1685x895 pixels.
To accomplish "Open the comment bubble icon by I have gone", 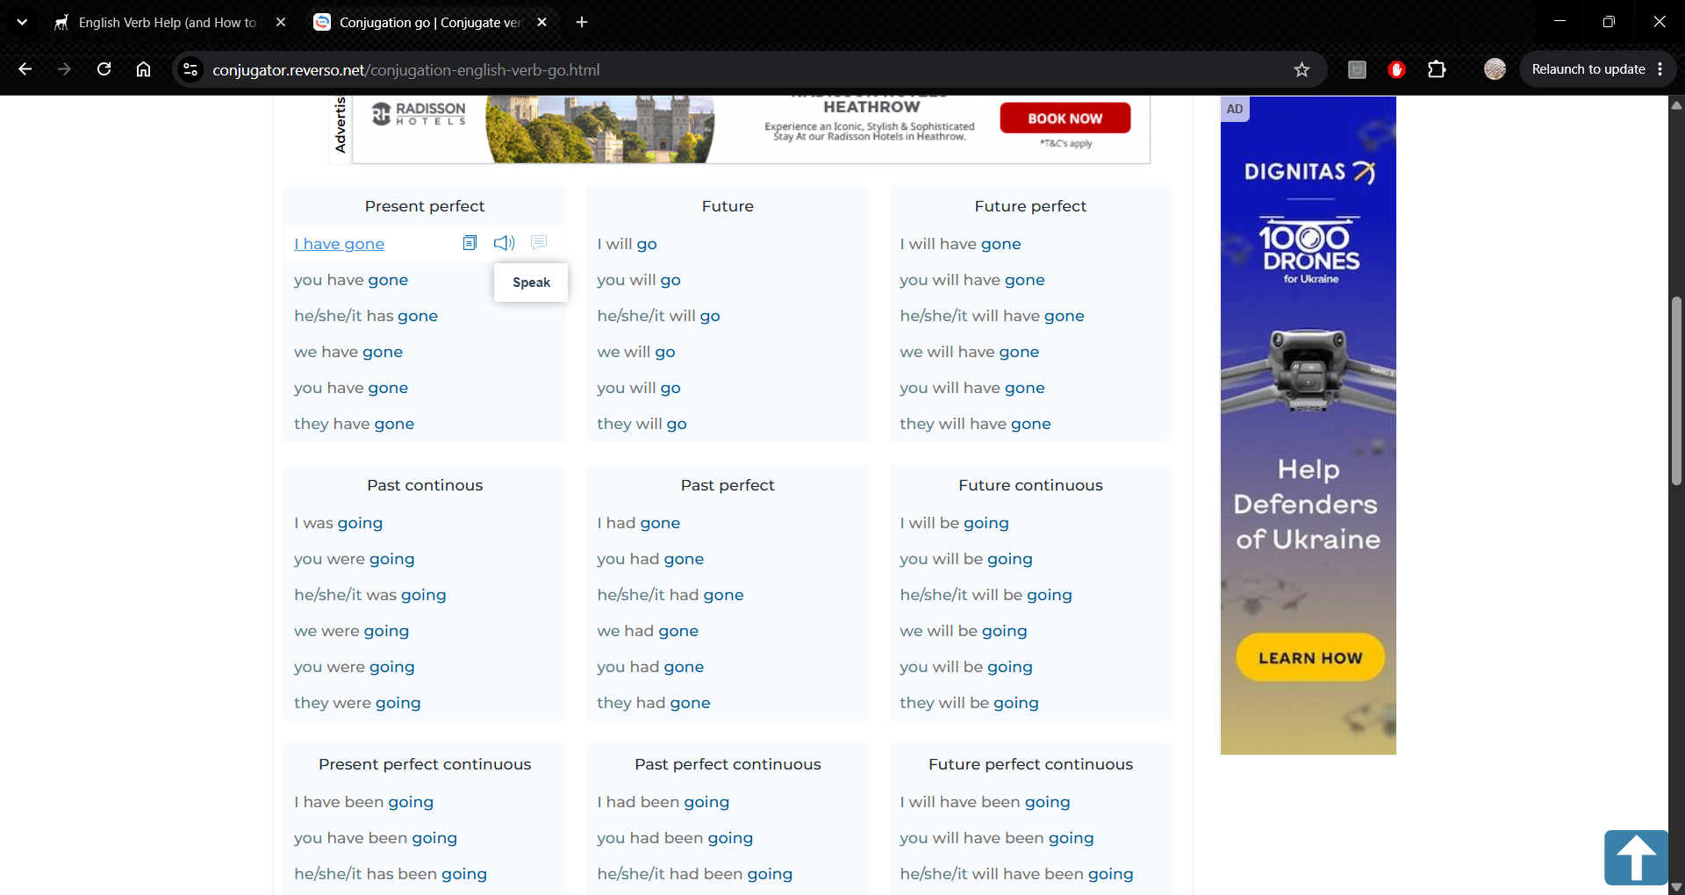I will [539, 242].
